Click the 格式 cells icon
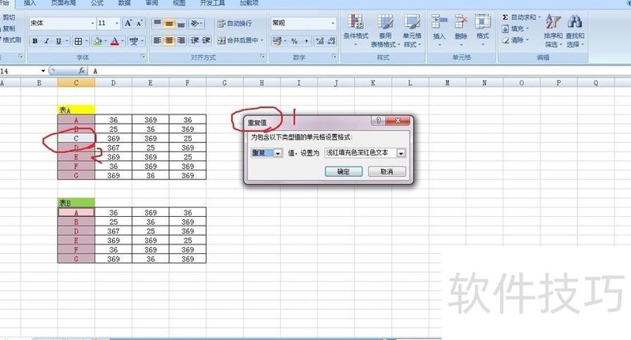 tap(483, 28)
